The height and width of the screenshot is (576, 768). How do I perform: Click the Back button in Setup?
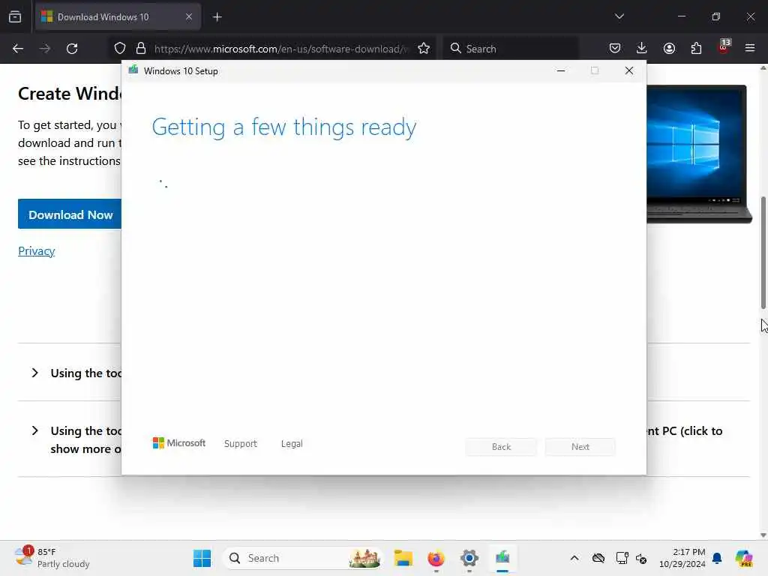(501, 447)
